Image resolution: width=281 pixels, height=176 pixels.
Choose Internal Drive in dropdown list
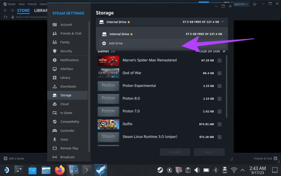pyautogui.click(x=162, y=34)
